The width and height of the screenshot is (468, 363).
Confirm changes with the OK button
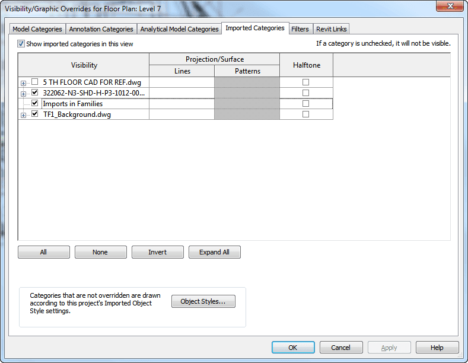tap(293, 348)
